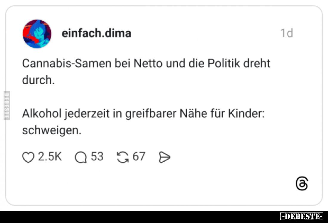Screen dimensions: 328x223
Task: Open comments via the speech bubble icon
Action: click(80, 156)
